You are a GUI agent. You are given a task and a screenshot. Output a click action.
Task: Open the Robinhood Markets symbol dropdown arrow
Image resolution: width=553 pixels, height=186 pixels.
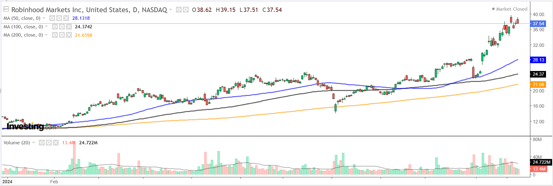pyautogui.click(x=170, y=10)
